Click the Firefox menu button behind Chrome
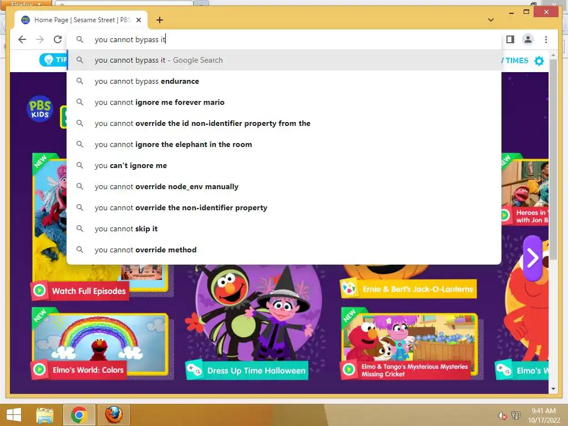Image resolution: width=568 pixels, height=426 pixels. 26,3
